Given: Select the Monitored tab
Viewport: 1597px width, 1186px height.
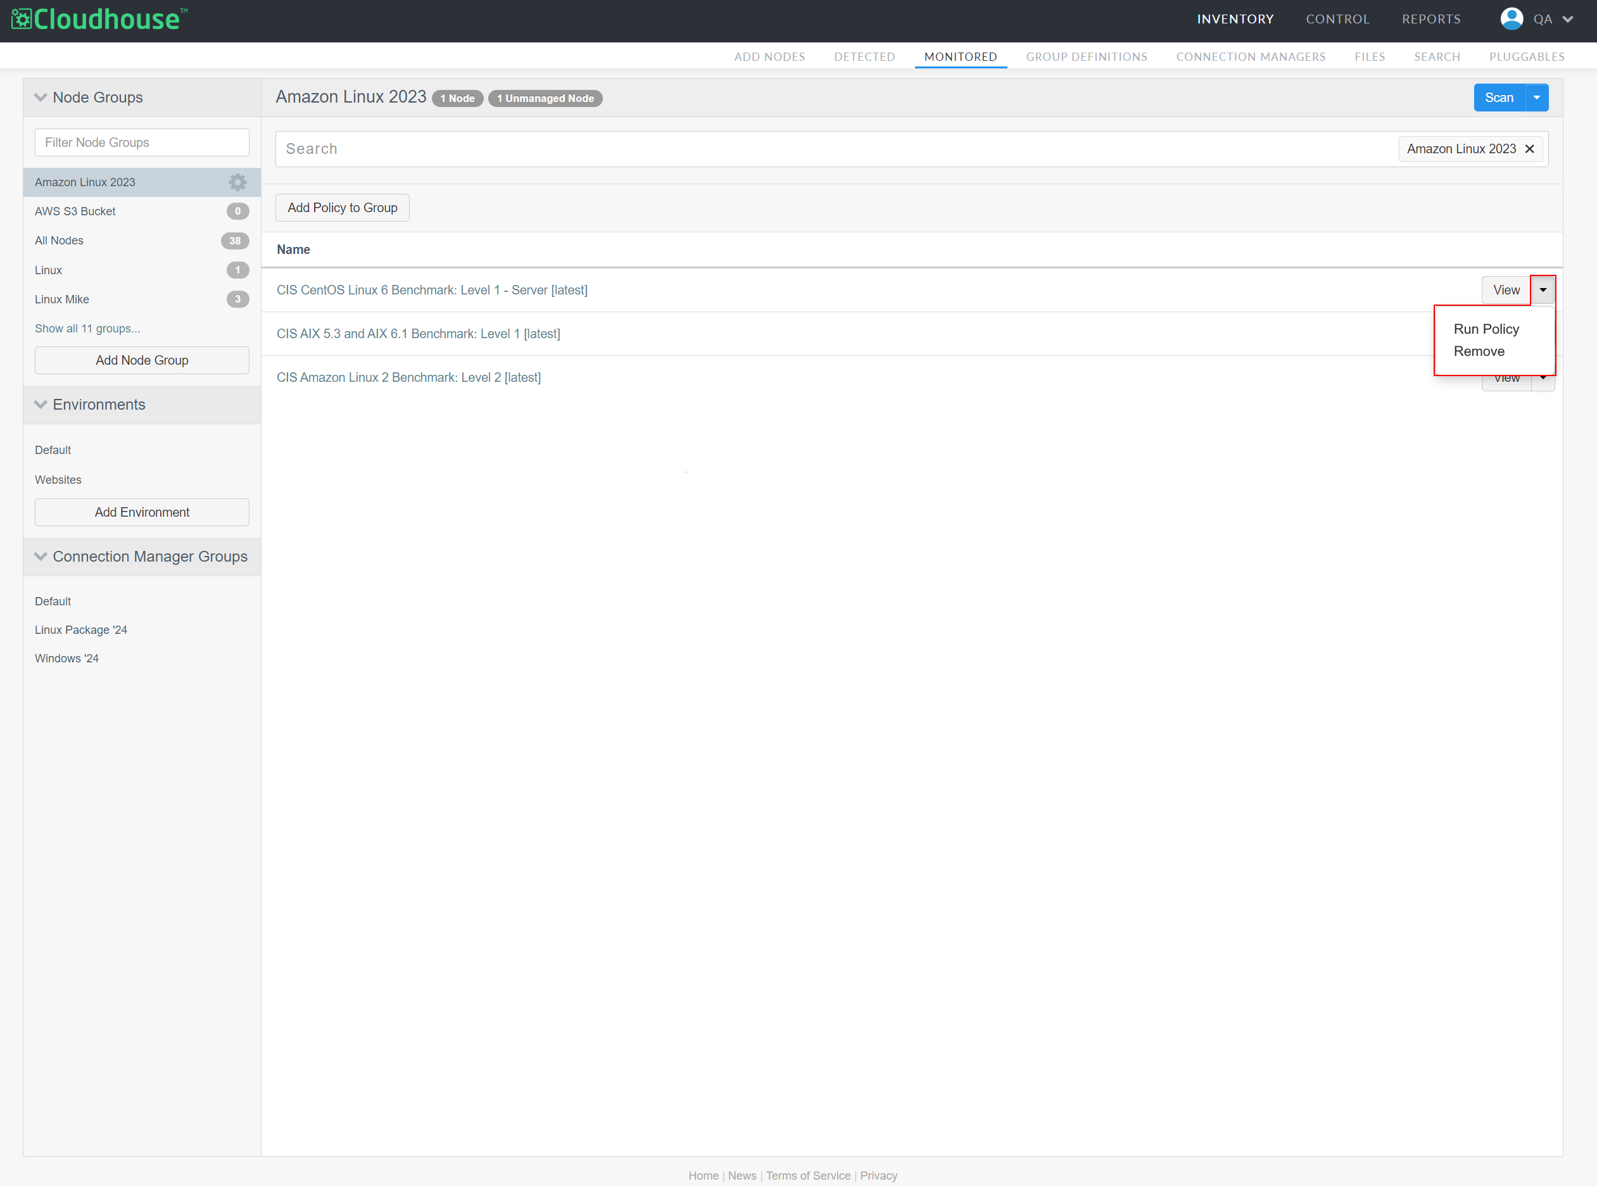Looking at the screenshot, I should click(961, 57).
